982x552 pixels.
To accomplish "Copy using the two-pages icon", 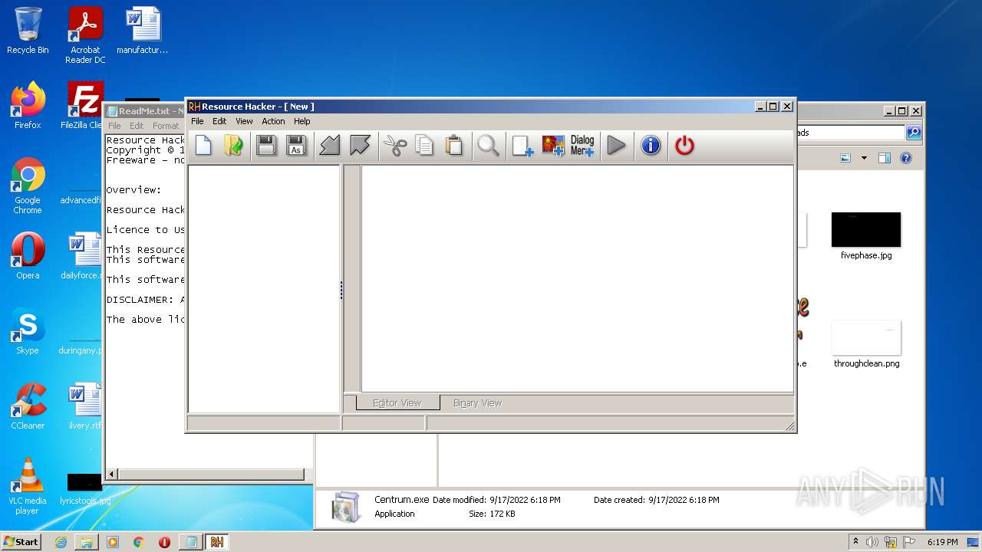I will (424, 145).
